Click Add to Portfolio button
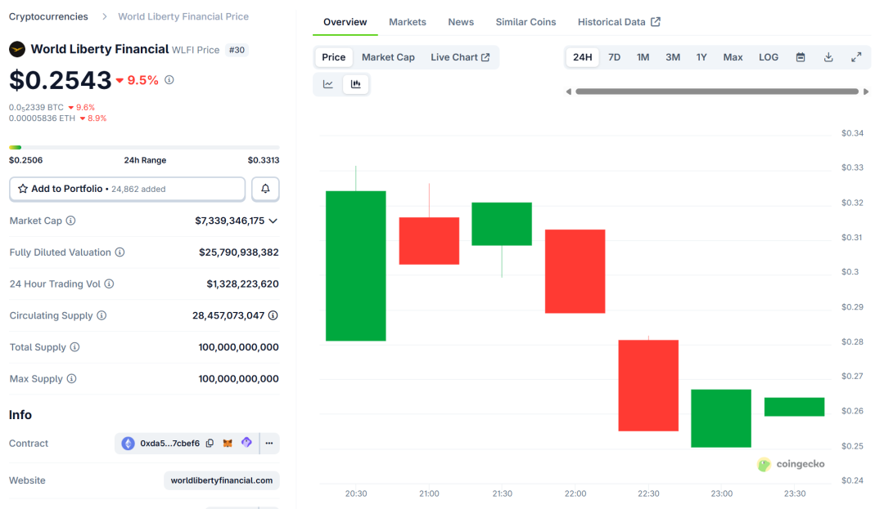The width and height of the screenshot is (884, 509). coord(127,189)
